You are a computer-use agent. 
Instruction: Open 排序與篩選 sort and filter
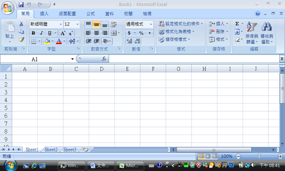(x=252, y=33)
